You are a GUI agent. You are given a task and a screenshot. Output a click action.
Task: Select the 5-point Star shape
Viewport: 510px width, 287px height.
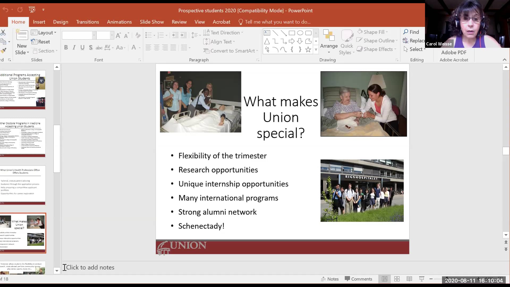(308, 49)
